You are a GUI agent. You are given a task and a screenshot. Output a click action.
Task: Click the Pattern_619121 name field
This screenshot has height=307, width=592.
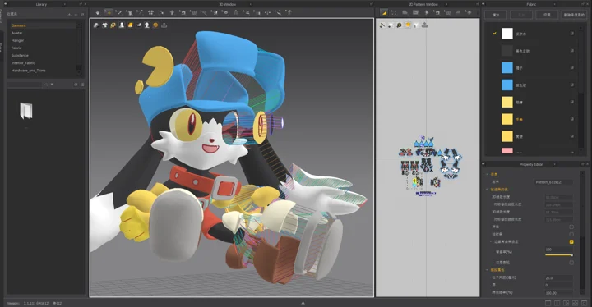click(x=553, y=182)
